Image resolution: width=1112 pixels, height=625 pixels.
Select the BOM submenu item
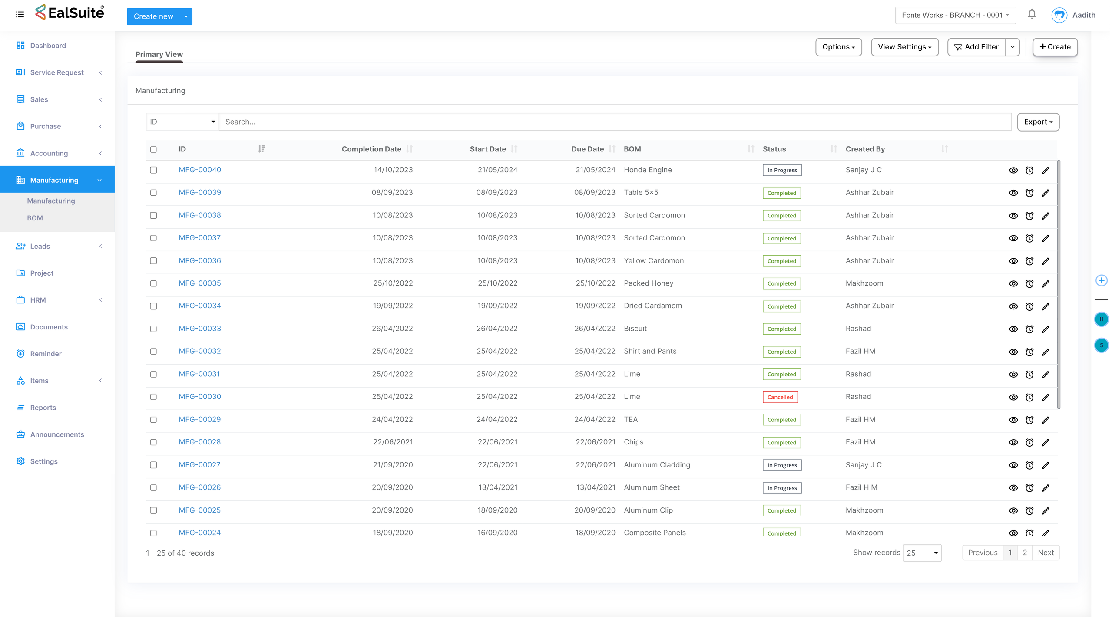pos(35,218)
